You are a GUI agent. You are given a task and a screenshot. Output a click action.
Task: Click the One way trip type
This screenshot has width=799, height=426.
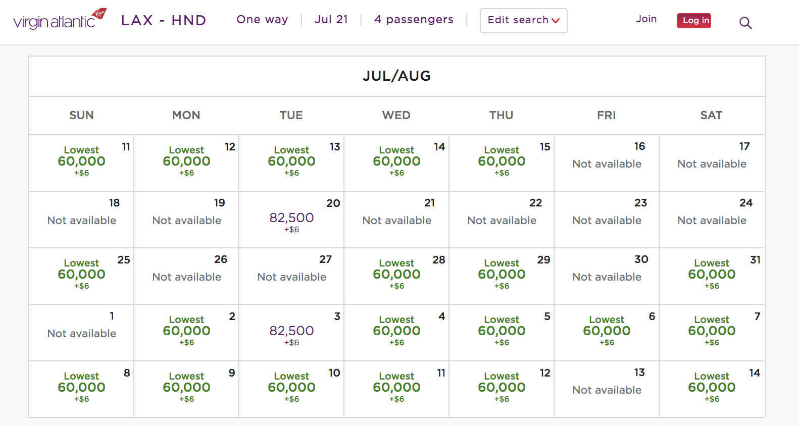point(262,20)
